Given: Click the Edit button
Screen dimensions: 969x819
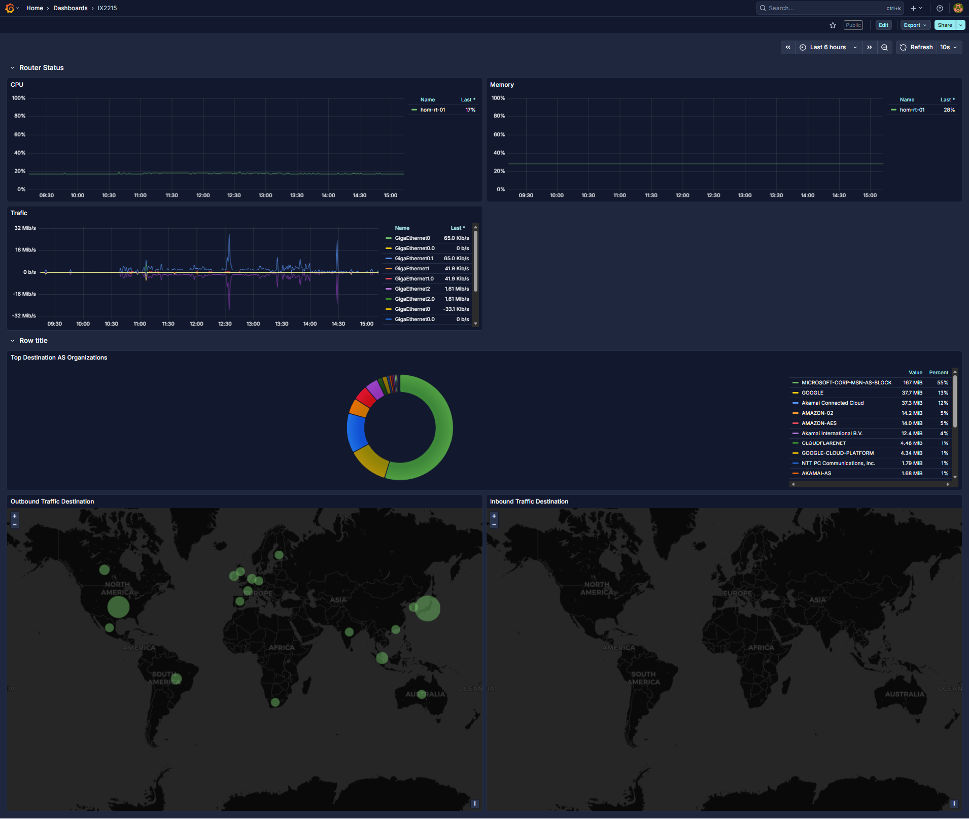Looking at the screenshot, I should tap(883, 25).
